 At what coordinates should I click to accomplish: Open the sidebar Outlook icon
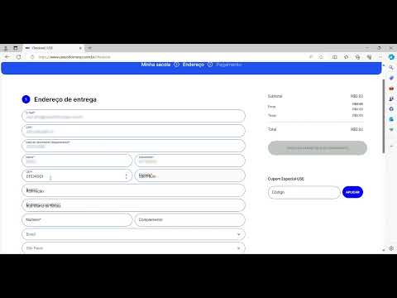(391, 119)
